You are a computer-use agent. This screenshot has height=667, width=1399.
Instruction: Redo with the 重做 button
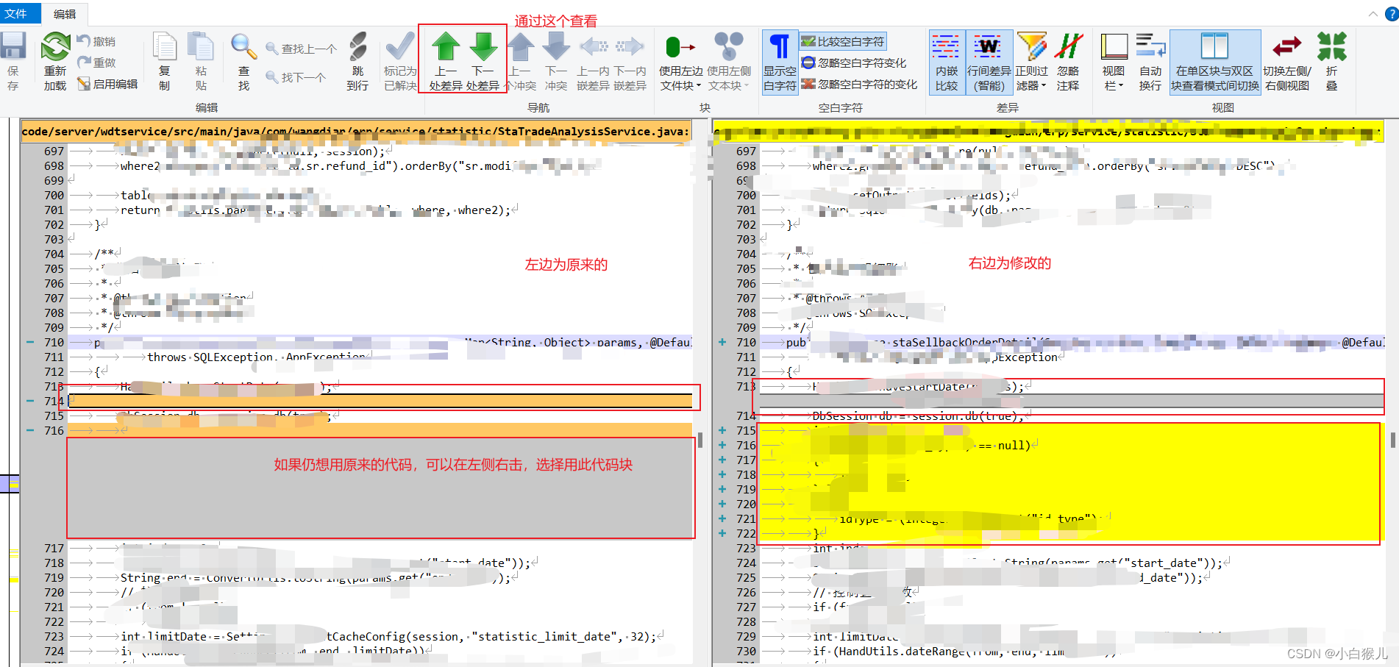coord(96,63)
